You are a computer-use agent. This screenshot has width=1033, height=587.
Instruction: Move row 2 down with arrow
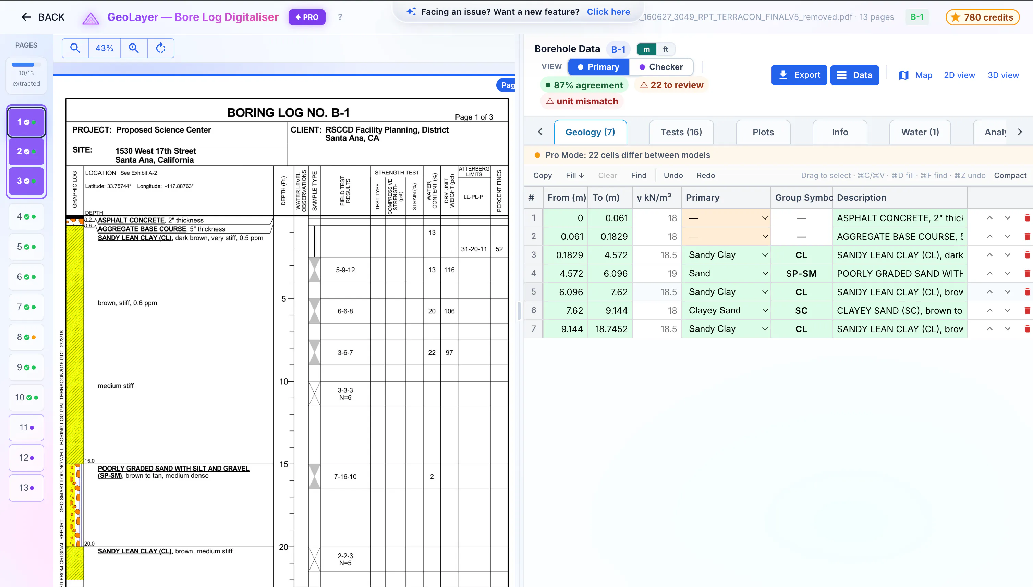1007,236
